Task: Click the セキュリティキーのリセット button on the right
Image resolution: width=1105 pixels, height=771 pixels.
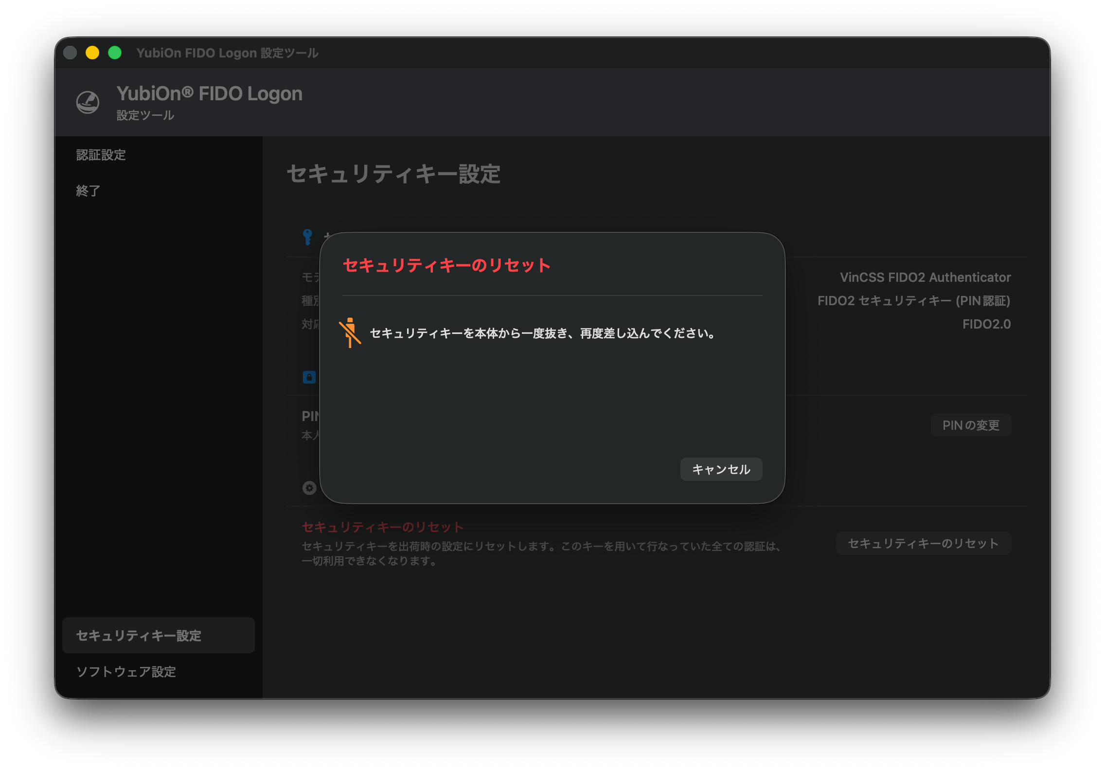Action: coord(923,543)
